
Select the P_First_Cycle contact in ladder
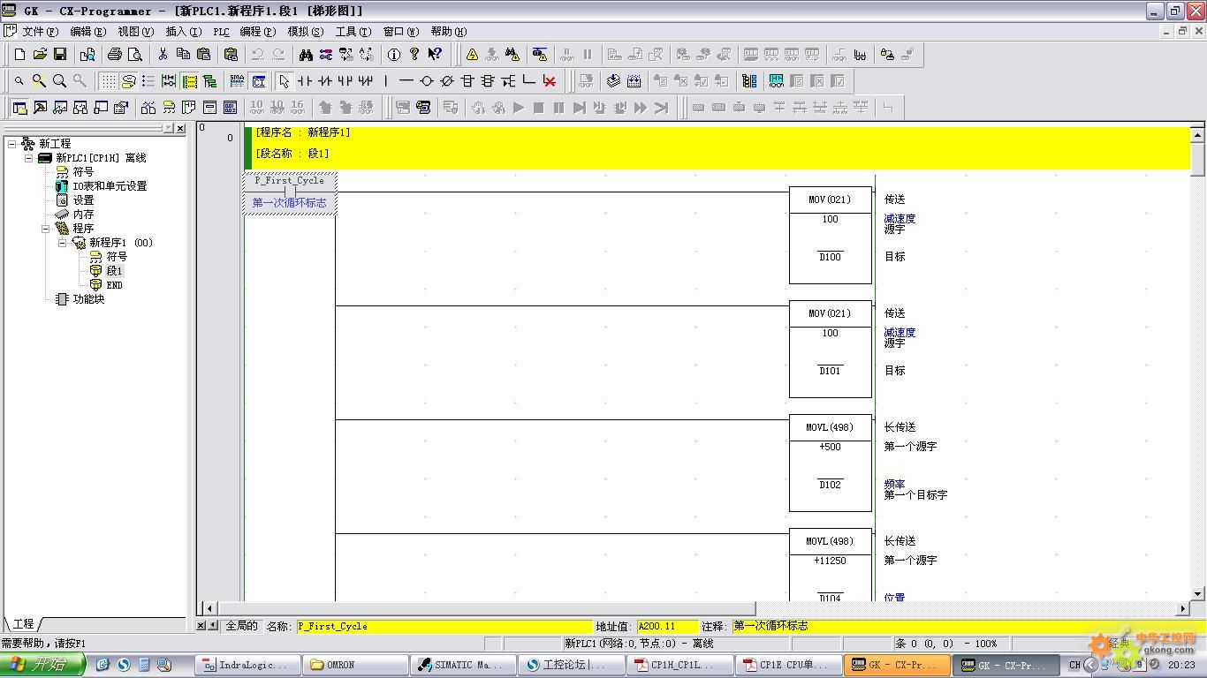point(289,192)
